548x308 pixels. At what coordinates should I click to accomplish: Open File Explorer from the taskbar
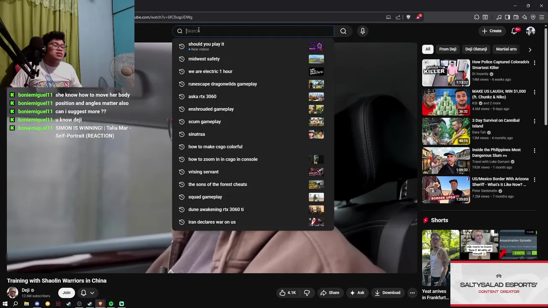tap(26, 304)
